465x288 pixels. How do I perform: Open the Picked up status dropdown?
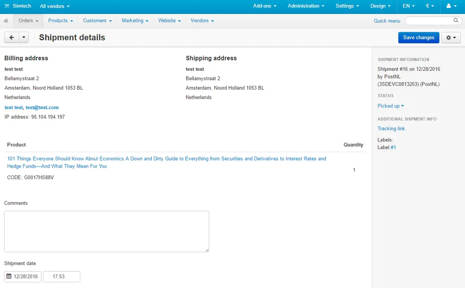click(x=391, y=106)
